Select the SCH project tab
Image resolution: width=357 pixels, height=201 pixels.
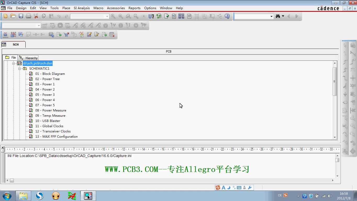tap(13, 44)
